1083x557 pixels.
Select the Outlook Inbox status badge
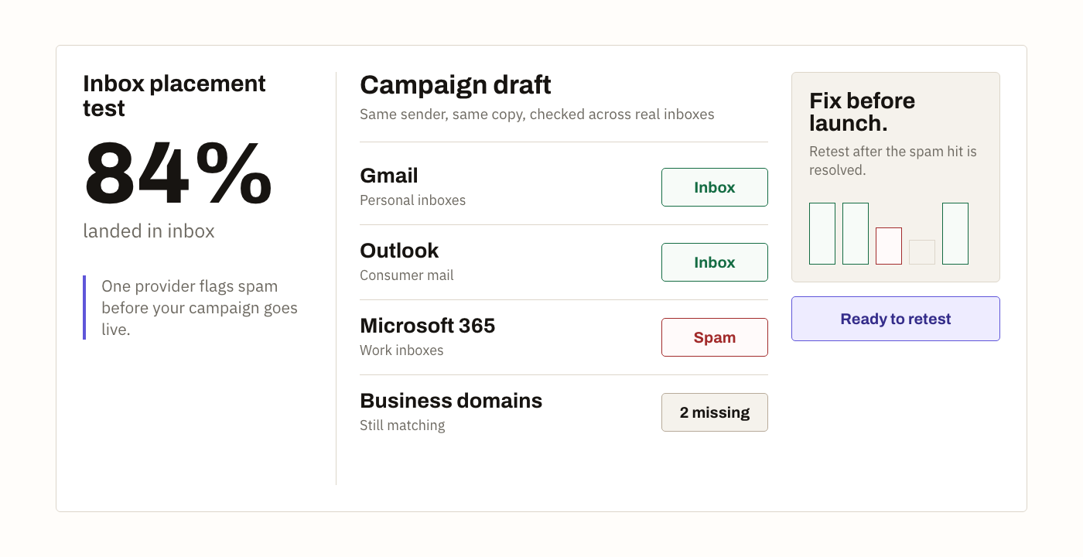tap(715, 262)
